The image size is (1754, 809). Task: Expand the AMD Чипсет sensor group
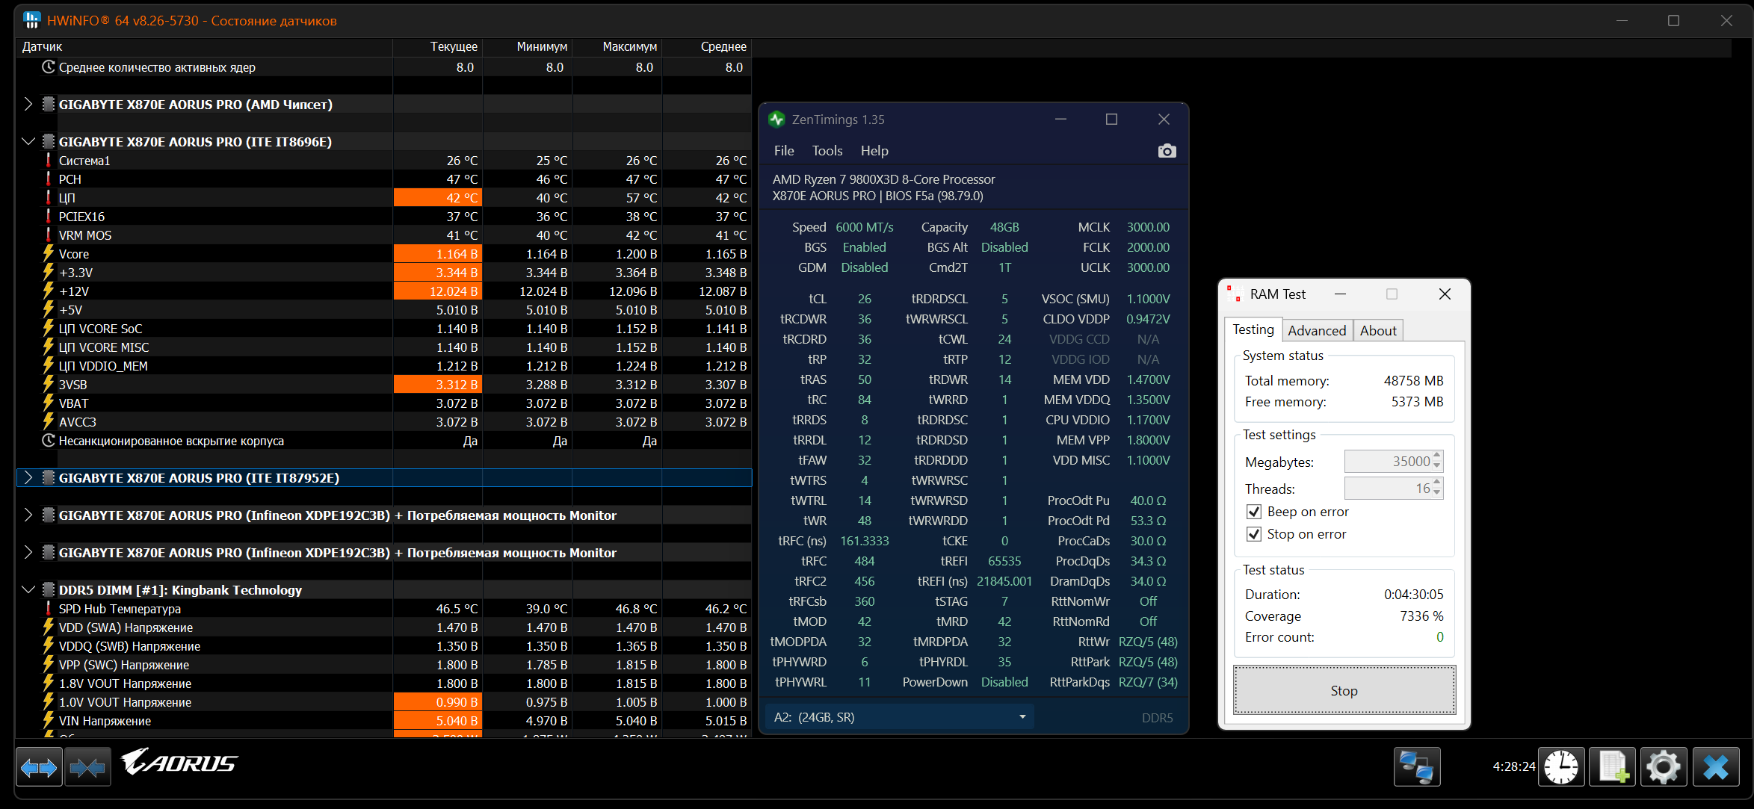point(28,105)
